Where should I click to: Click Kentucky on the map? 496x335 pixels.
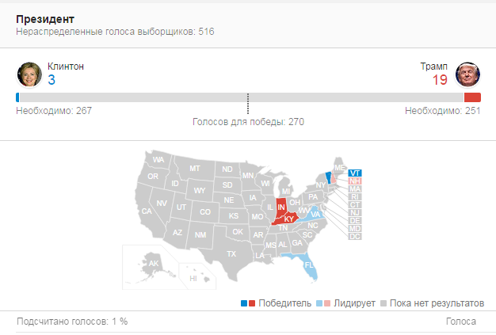[288, 219]
